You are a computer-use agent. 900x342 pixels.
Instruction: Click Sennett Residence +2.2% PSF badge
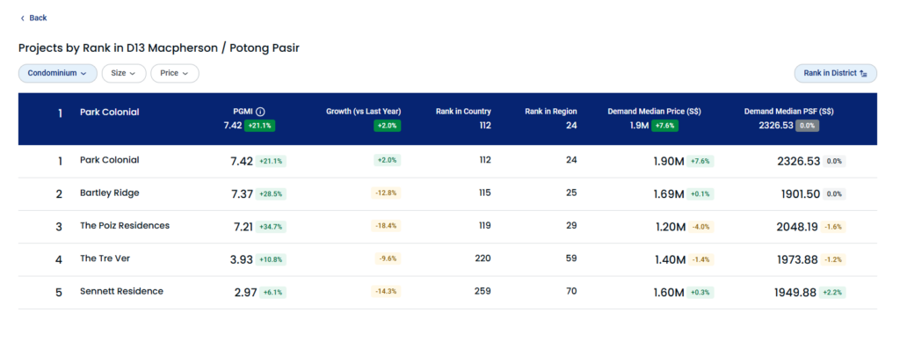pos(832,293)
